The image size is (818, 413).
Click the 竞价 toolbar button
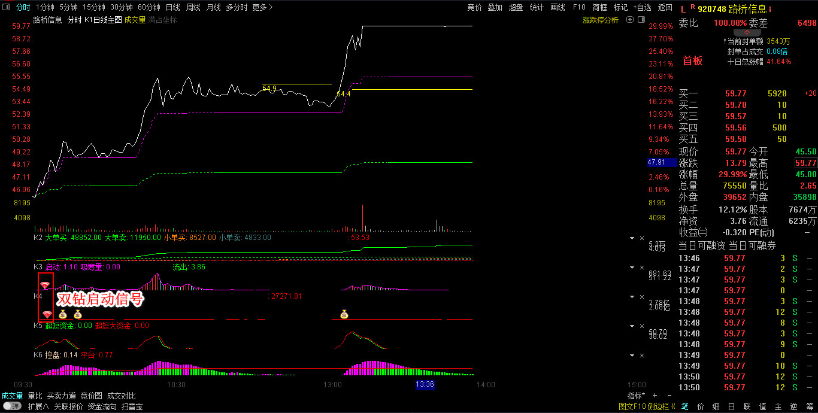click(x=474, y=7)
